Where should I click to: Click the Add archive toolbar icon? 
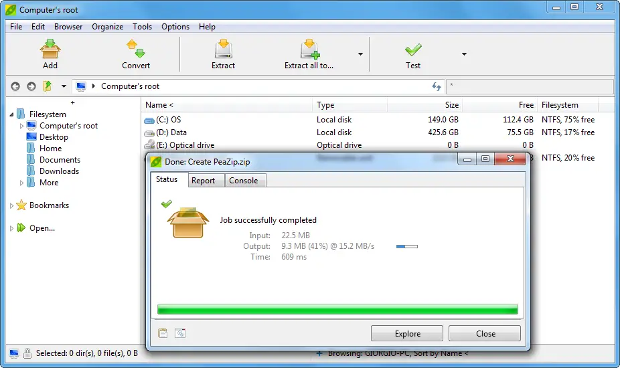tap(50, 49)
